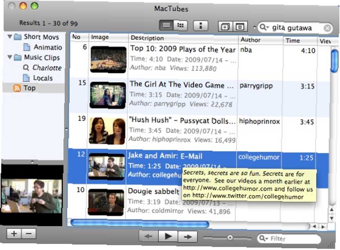Select the Locals playlist document icon
The height and width of the screenshot is (250, 340).
click(x=26, y=78)
